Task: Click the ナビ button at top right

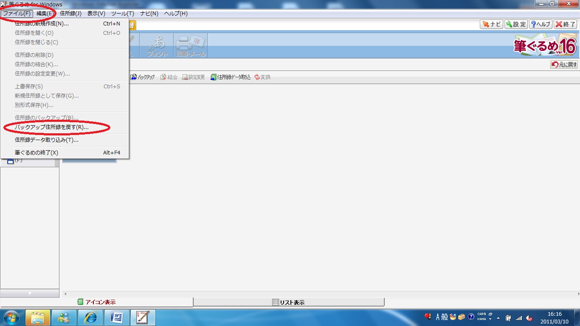Action: coord(492,25)
